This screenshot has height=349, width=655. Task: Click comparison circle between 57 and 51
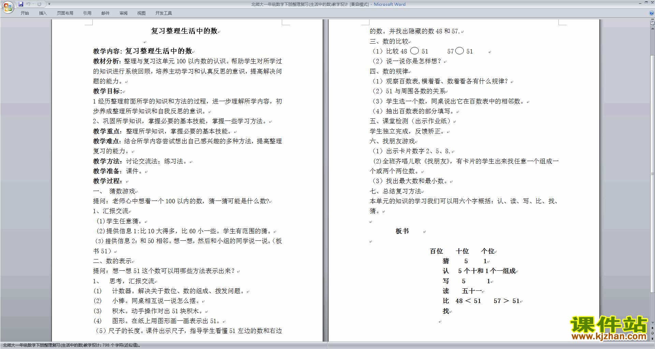460,51
